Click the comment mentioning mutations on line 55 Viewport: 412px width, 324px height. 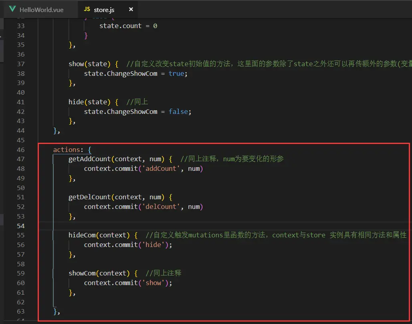coord(276,235)
